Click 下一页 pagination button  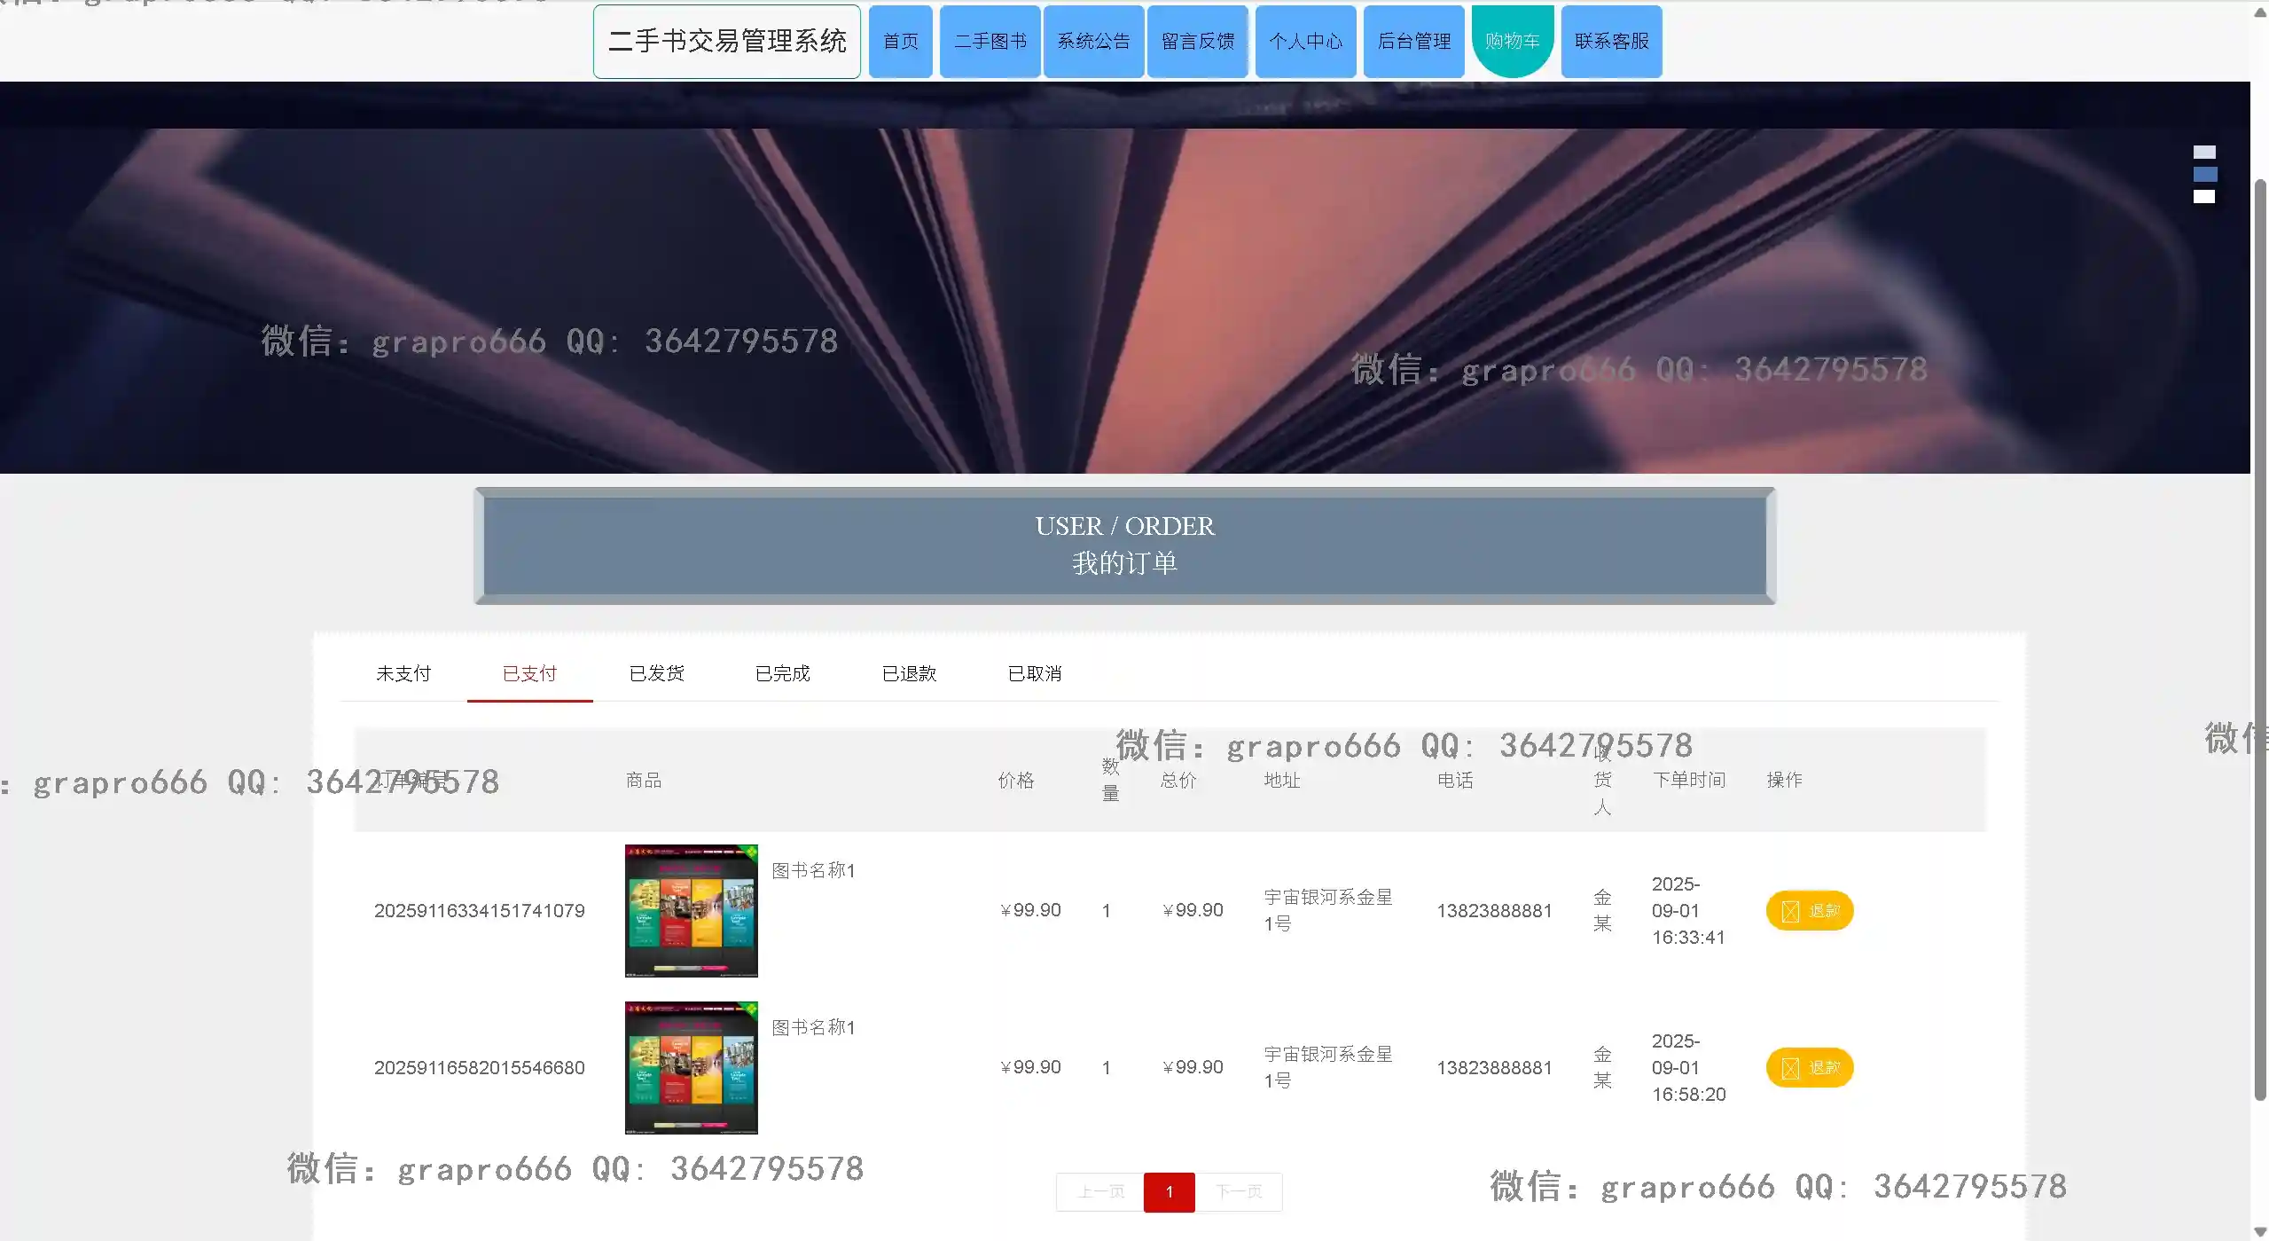click(x=1239, y=1191)
